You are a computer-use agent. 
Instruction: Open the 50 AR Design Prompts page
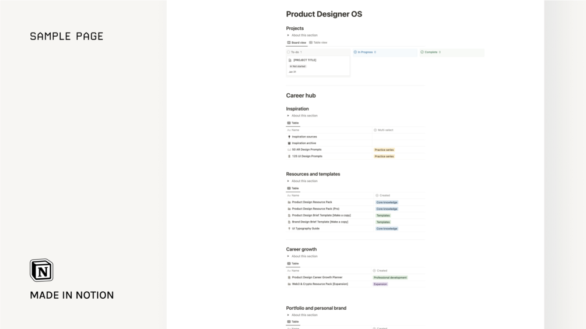[307, 150]
